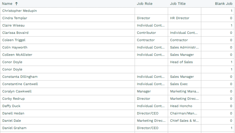Screen dimensions: 235x133
Task: Click Daniel Graham's name cell
Action: [14, 128]
